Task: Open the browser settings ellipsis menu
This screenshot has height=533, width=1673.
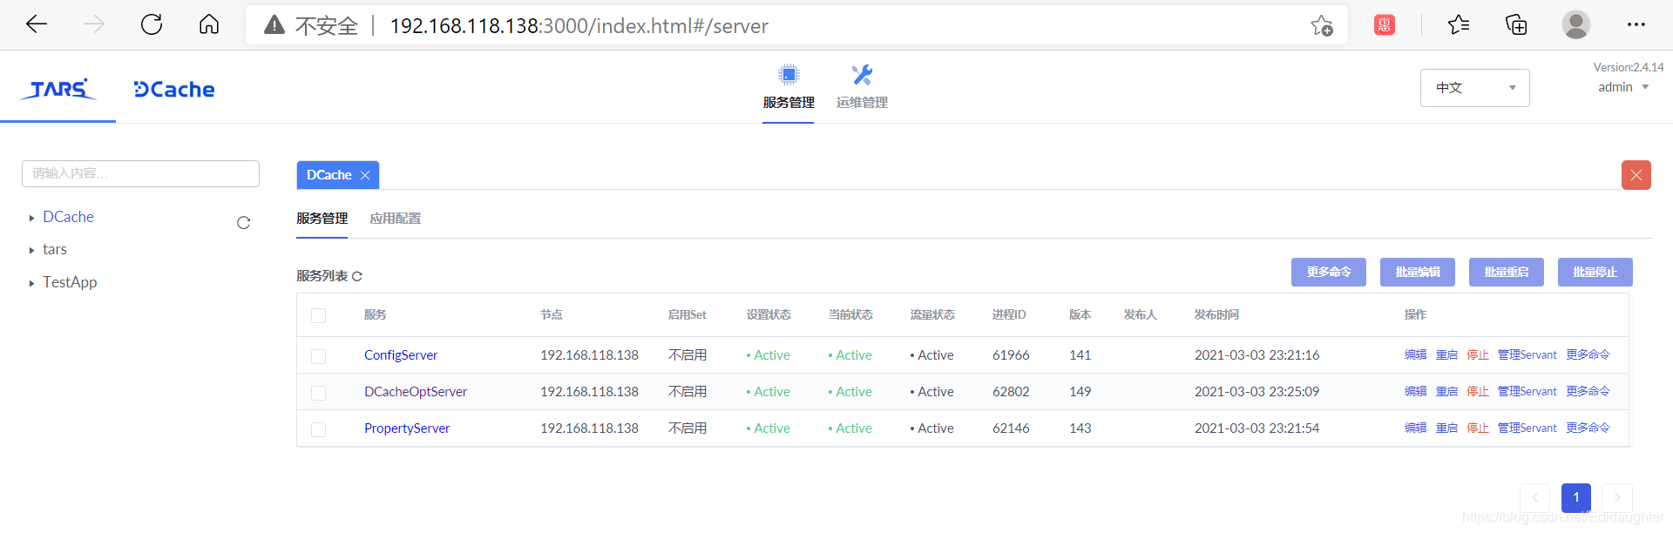Action: pos(1636,24)
